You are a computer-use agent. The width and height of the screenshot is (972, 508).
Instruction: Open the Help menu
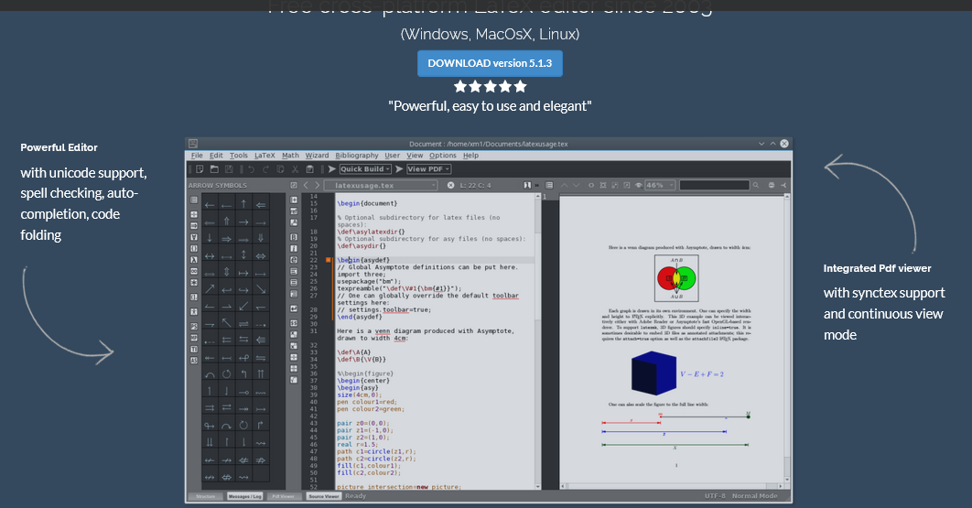471,155
